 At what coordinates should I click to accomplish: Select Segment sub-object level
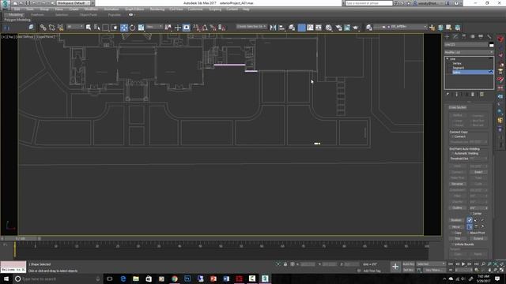click(x=459, y=68)
